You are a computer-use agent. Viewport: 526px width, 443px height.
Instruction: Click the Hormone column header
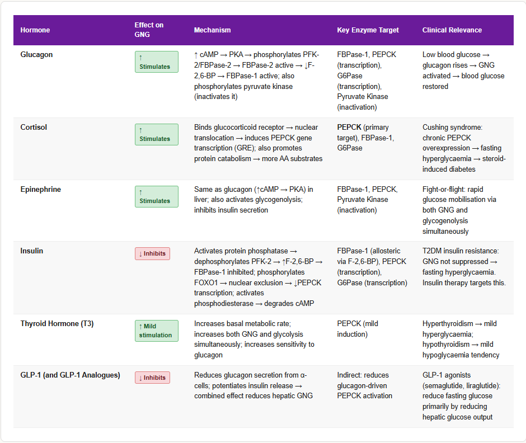(35, 30)
